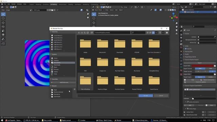Open the Output properties tab

pyautogui.click(x=181, y=38)
